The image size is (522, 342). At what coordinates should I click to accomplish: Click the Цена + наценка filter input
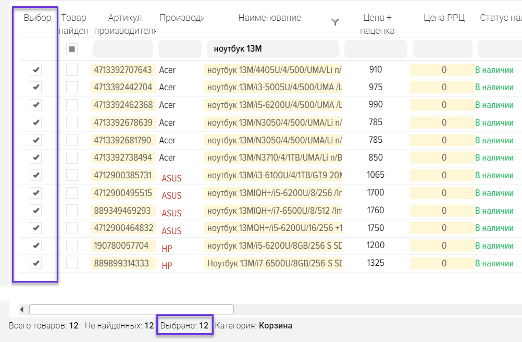tap(376, 50)
